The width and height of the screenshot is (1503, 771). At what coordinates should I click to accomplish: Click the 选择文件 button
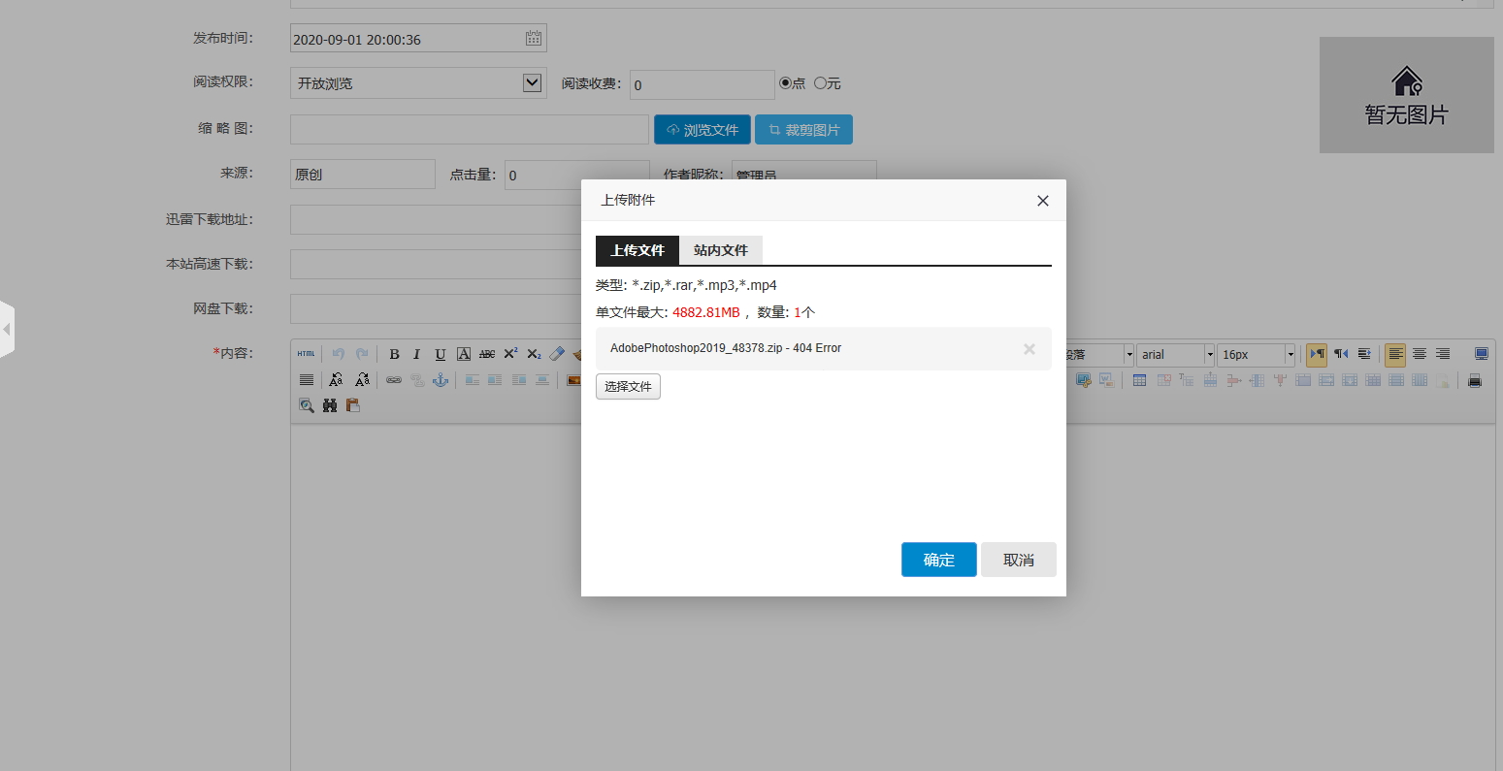628,387
